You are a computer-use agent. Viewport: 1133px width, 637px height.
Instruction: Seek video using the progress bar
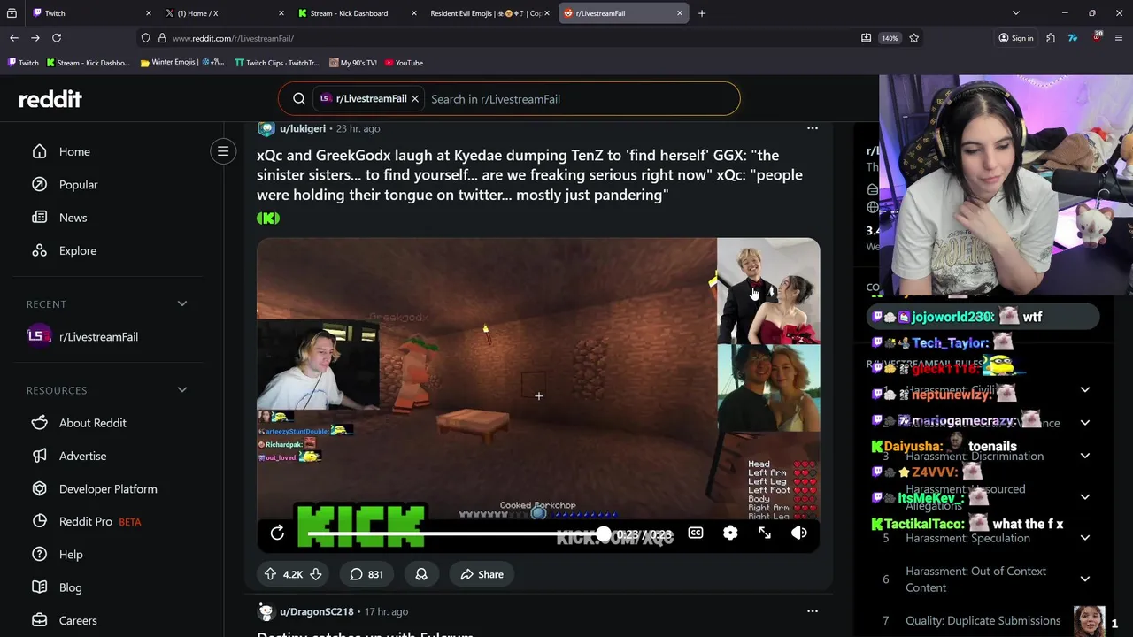(455, 533)
